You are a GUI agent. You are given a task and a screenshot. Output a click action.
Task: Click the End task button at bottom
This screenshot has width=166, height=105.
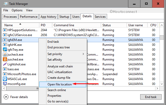click(x=151, y=97)
